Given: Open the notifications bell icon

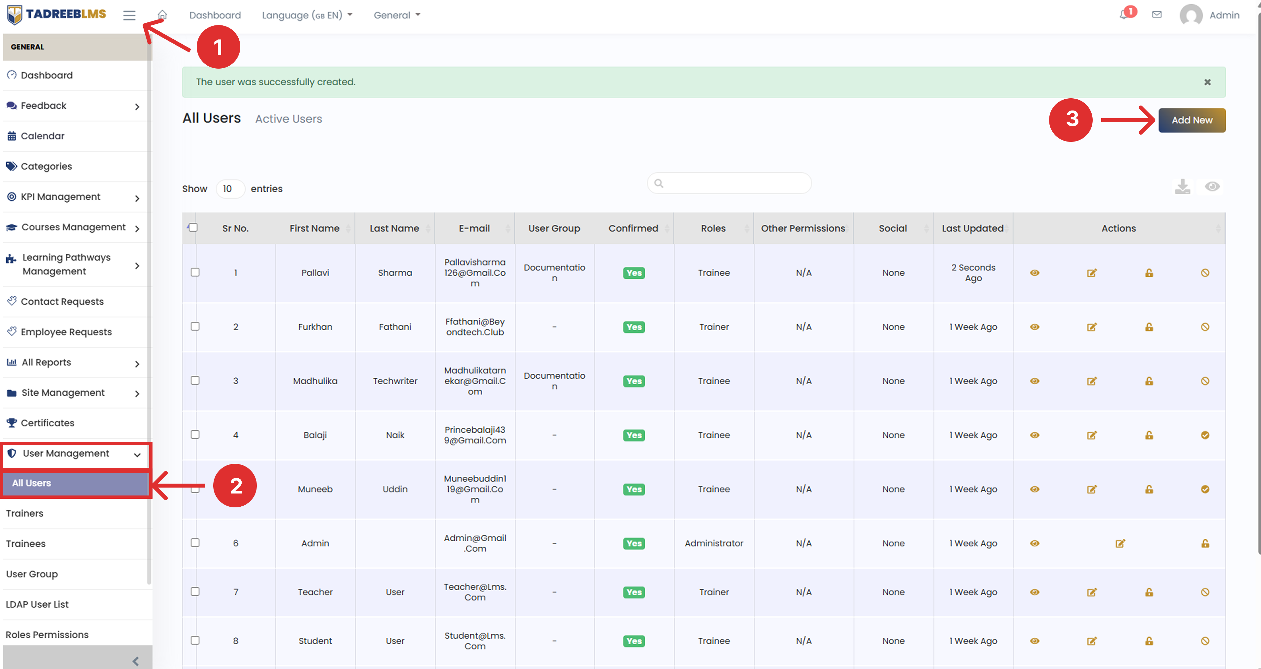Looking at the screenshot, I should tap(1123, 15).
